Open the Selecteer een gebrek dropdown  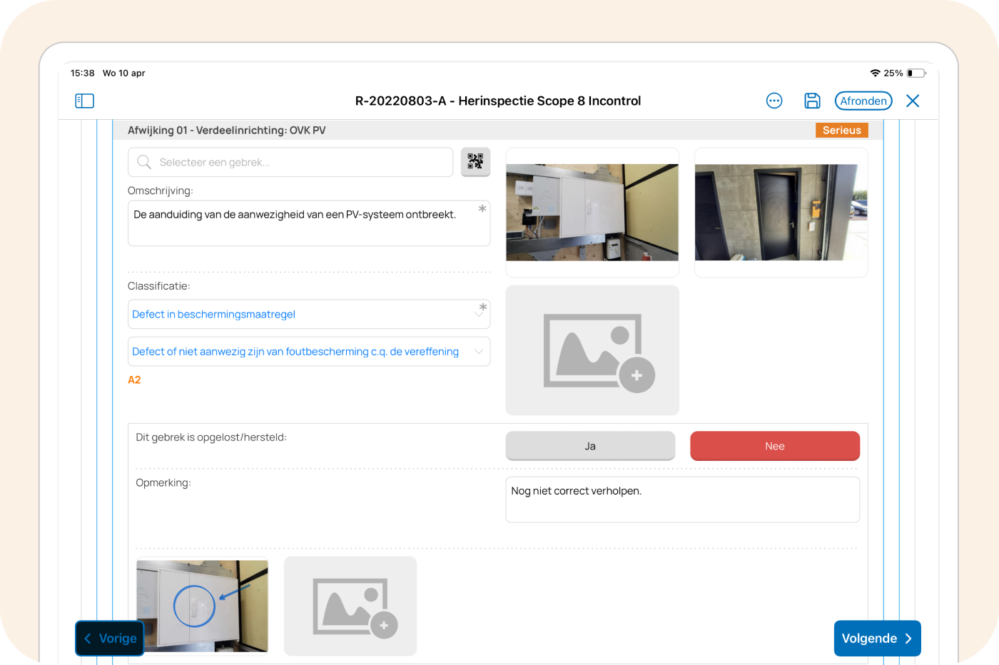290,162
